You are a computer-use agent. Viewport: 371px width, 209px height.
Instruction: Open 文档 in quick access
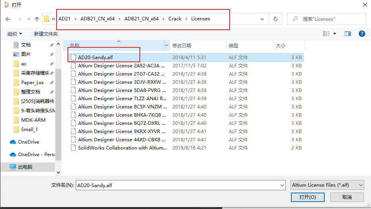pyautogui.click(x=26, y=45)
